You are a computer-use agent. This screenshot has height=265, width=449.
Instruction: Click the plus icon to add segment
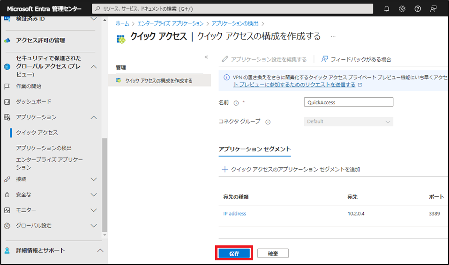point(225,169)
